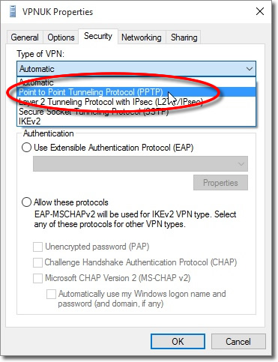Go to the Networking tab
Viewport: 278px width, 362px height.
click(142, 37)
